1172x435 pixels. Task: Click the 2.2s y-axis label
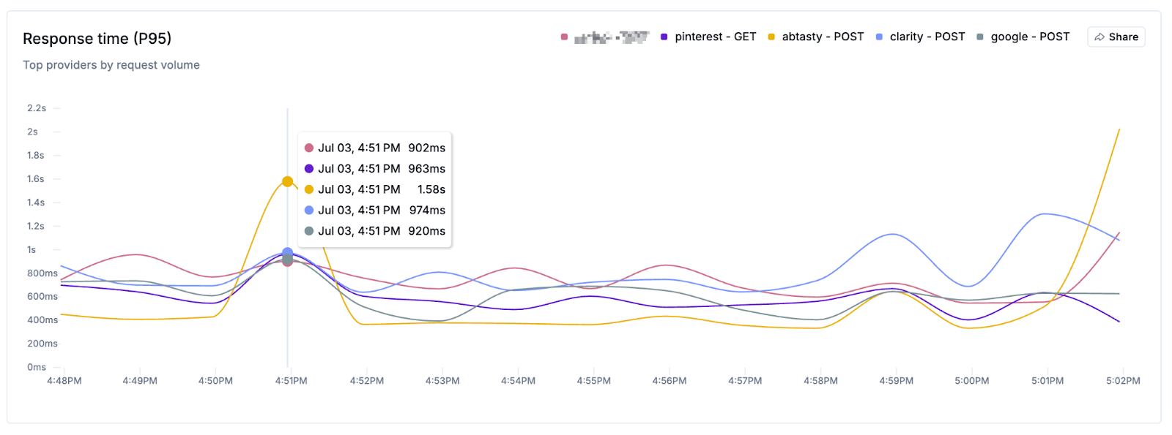click(x=37, y=108)
